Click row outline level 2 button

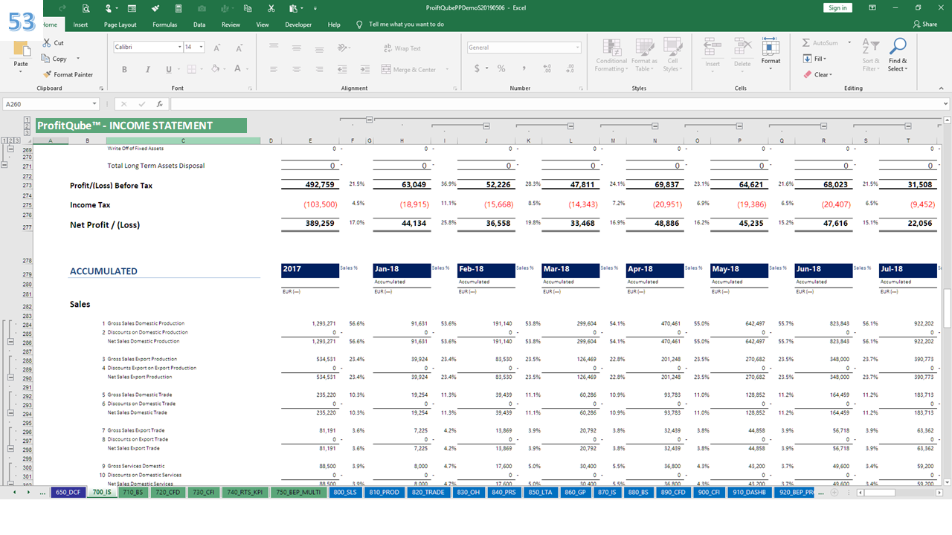[x=10, y=140]
